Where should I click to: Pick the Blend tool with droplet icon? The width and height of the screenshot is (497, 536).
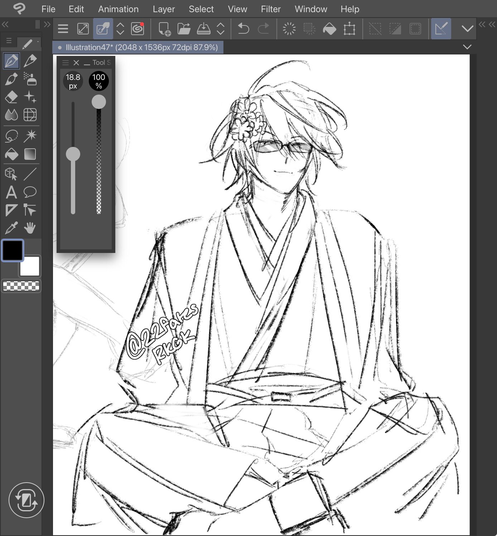coord(11,115)
